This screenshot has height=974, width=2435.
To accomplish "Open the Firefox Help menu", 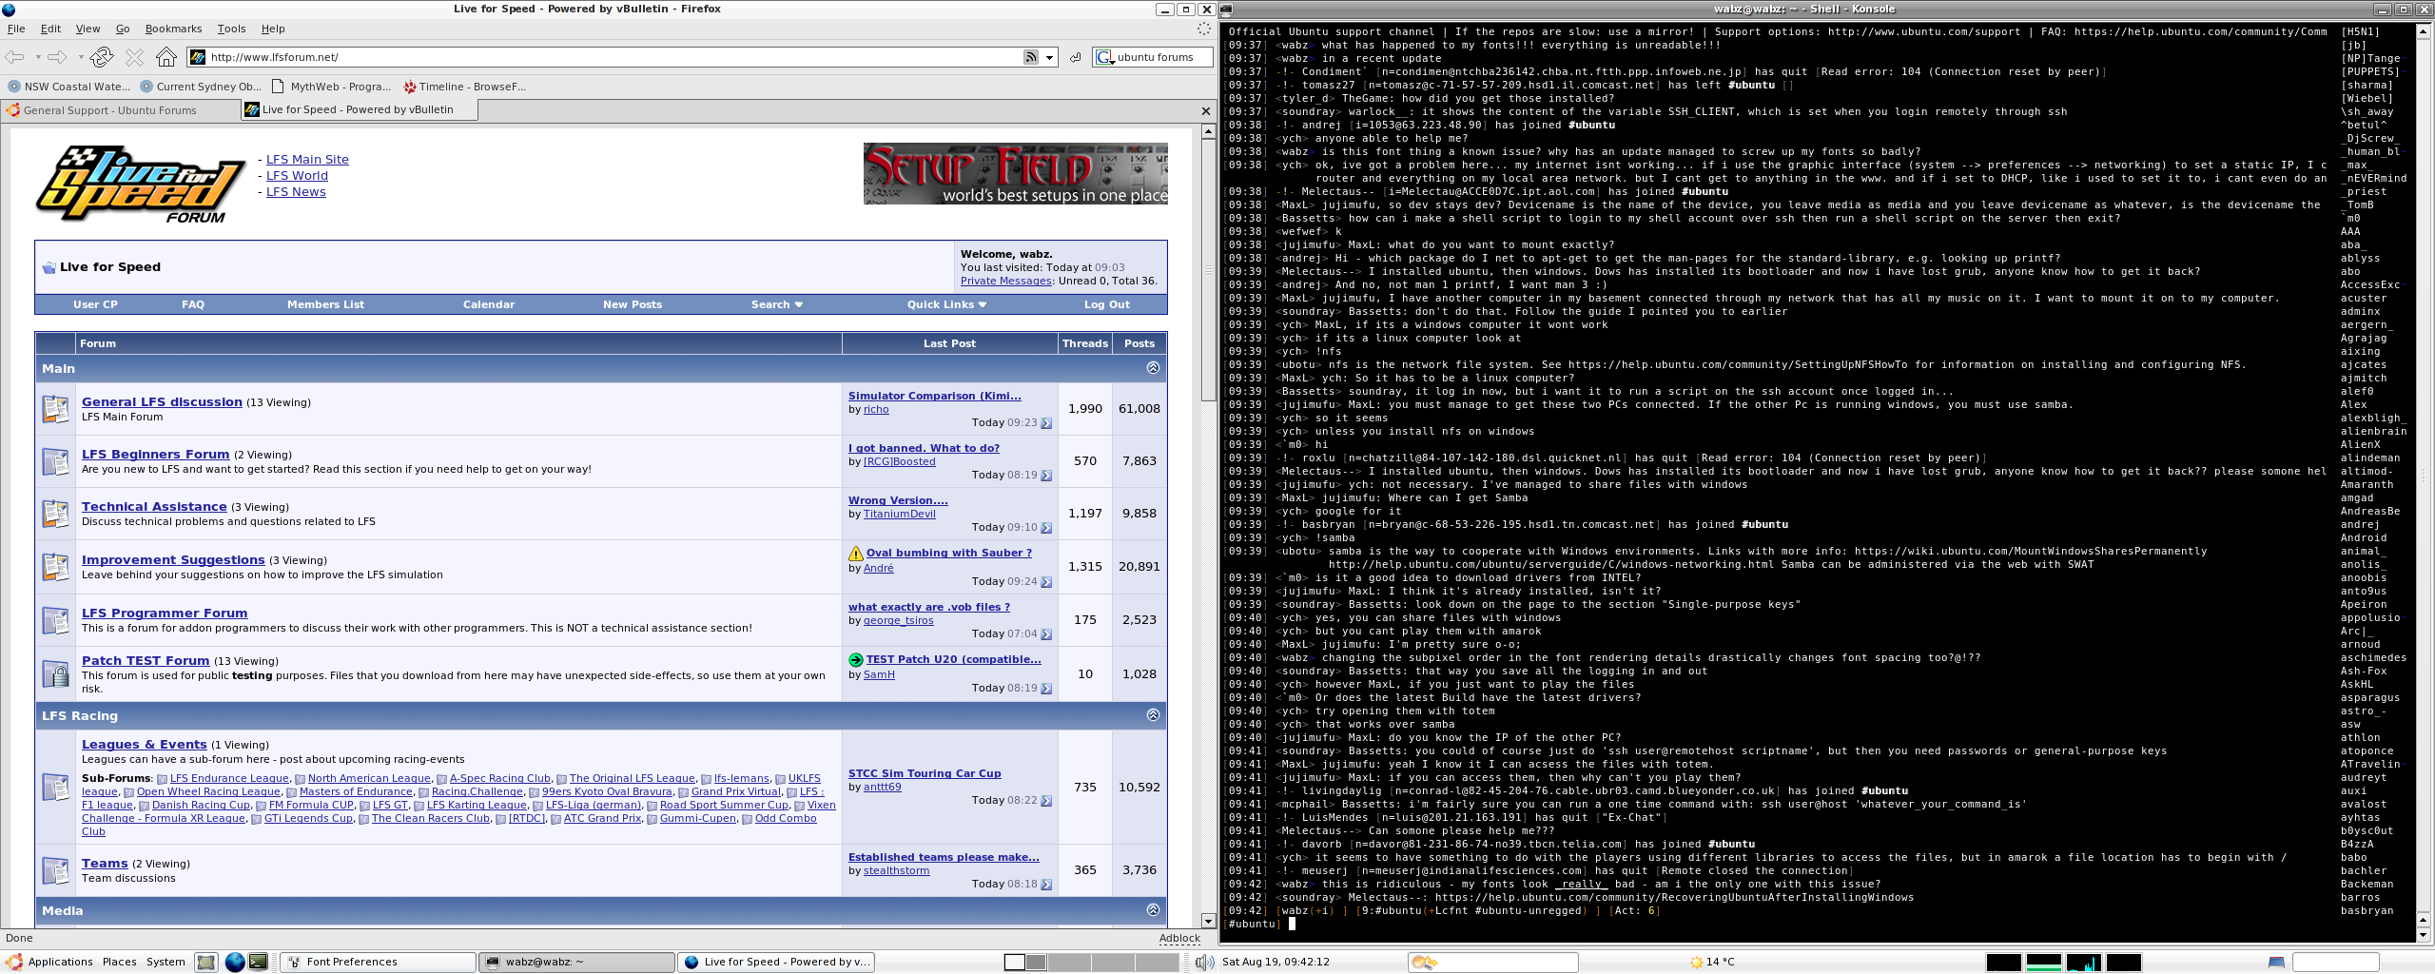I will tap(273, 29).
